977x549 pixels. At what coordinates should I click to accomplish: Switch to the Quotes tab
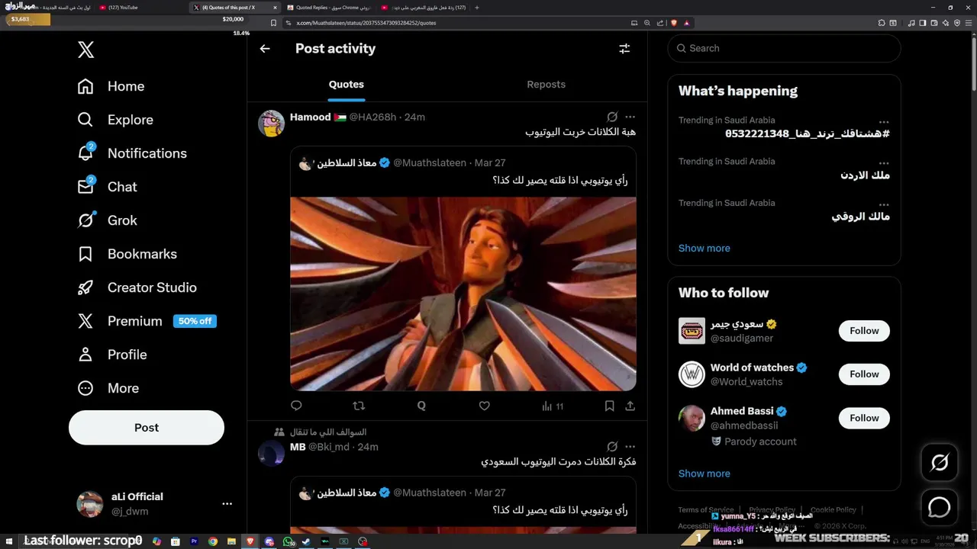[x=347, y=85]
